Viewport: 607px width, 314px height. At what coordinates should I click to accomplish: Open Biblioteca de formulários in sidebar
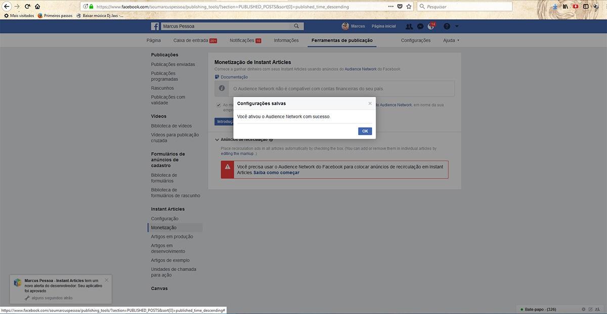tap(164, 178)
